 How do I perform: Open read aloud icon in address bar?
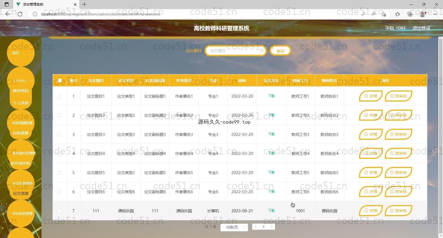[374, 14]
